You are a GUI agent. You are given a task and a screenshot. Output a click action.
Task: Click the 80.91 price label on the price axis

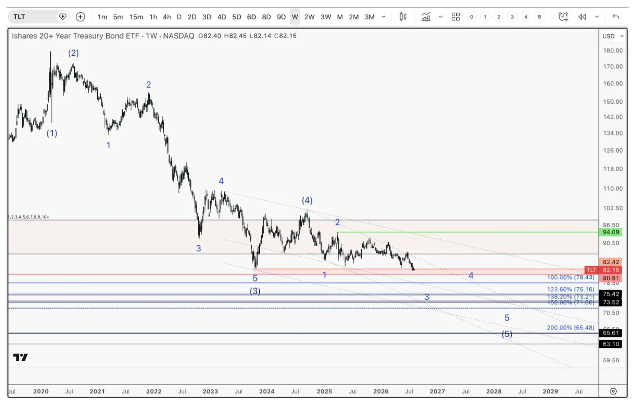pos(611,278)
